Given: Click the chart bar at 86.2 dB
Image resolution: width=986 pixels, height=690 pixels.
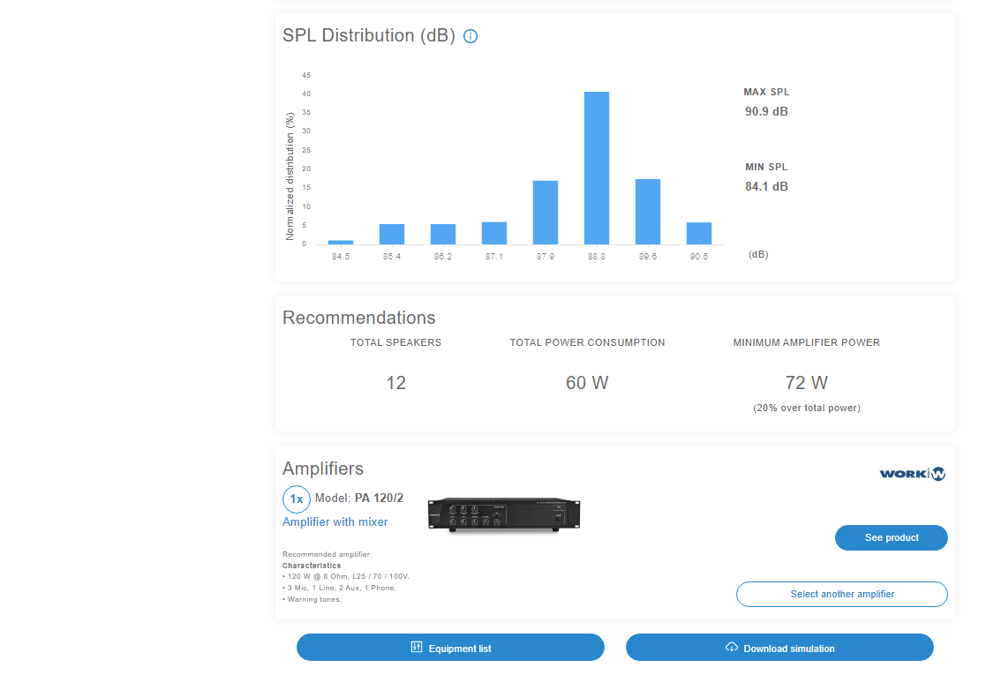Looking at the screenshot, I should pos(443,234).
